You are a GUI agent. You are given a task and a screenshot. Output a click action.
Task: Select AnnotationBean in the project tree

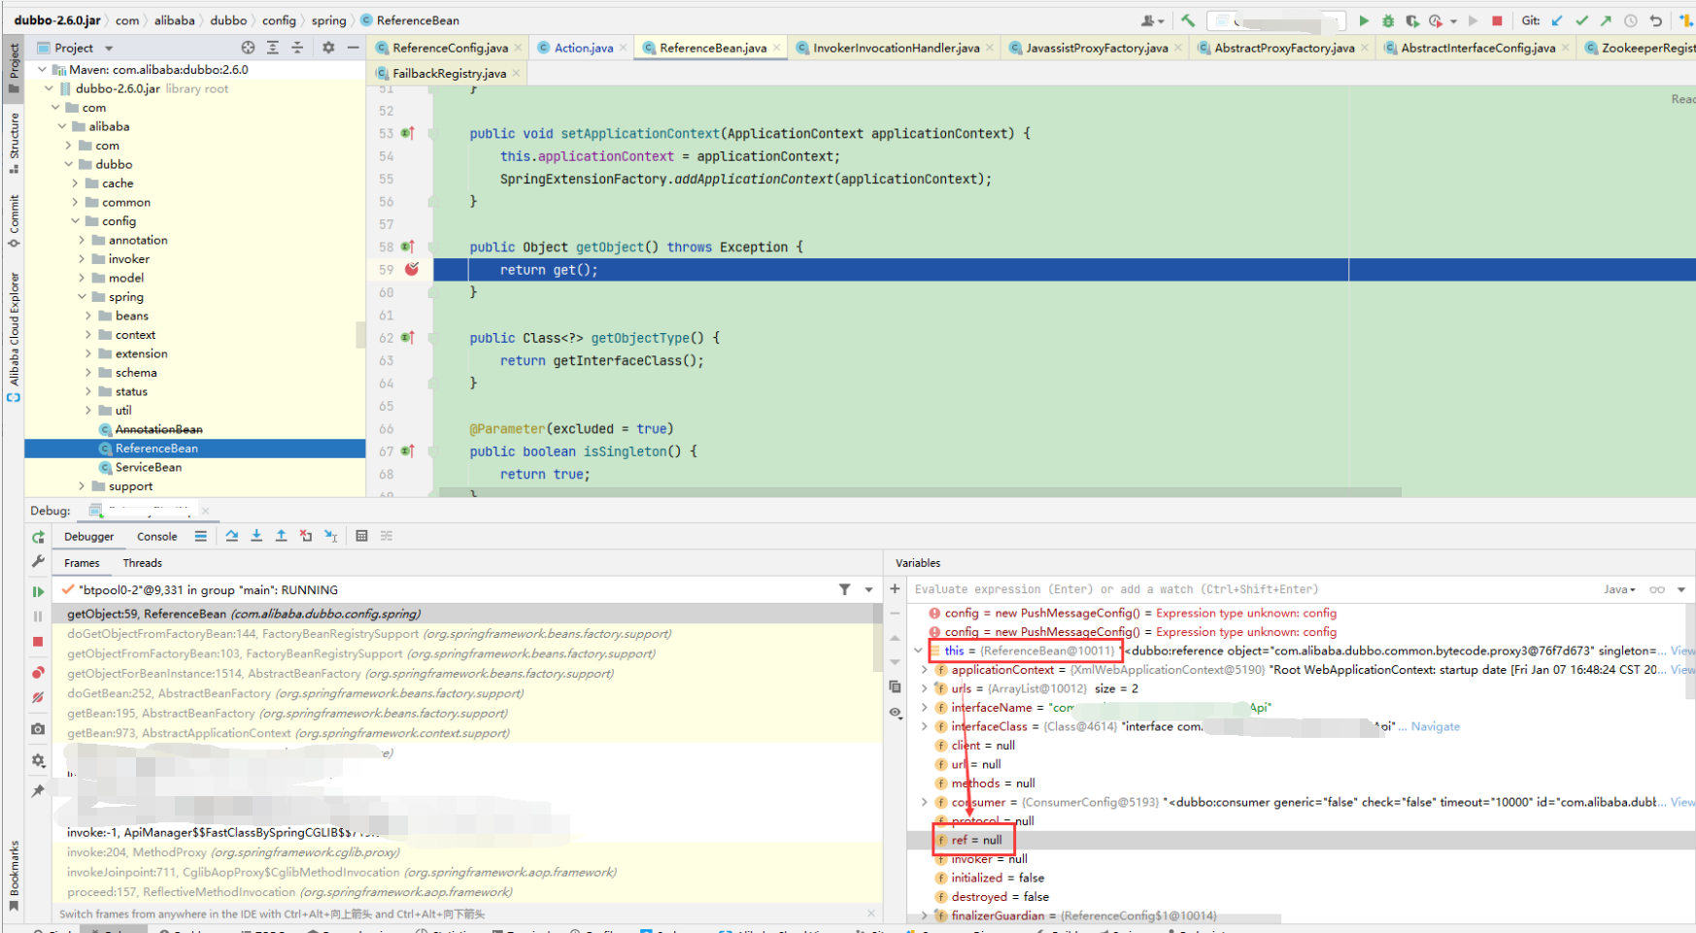pos(159,429)
